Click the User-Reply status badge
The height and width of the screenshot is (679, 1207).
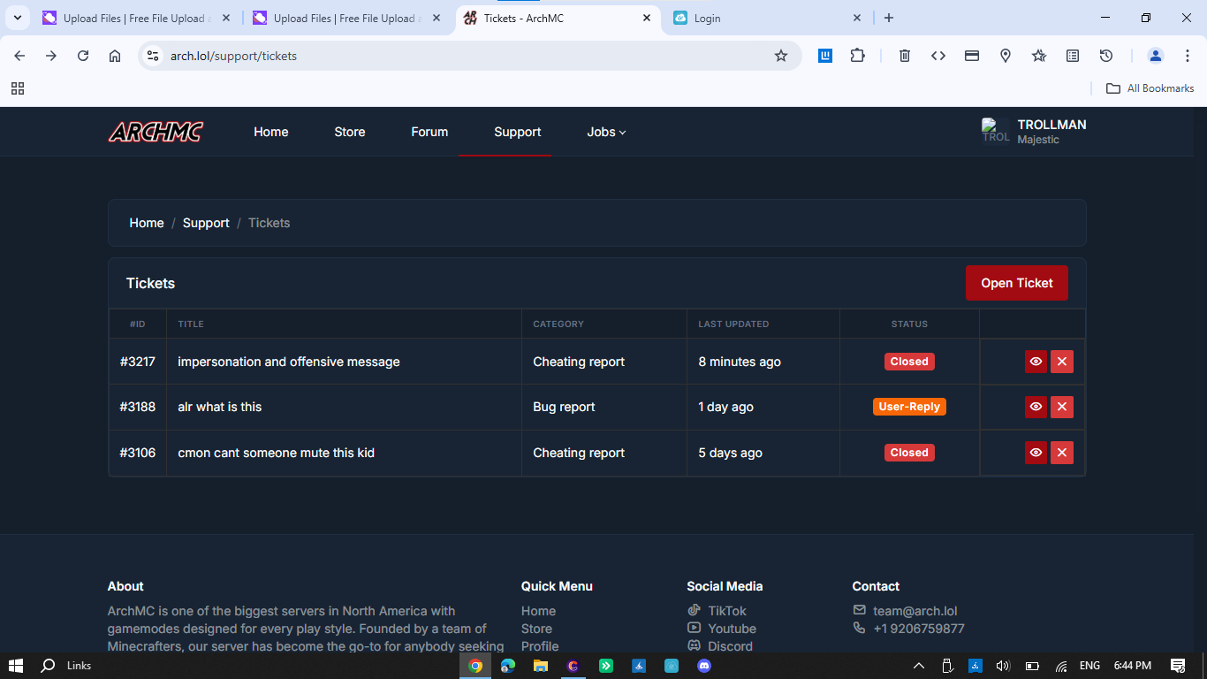click(909, 407)
